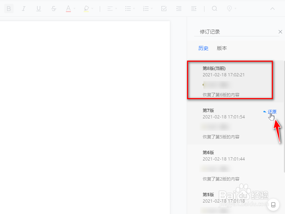Apply italic formatting
Image resolution: width=285 pixels, height=214 pixels.
click(24, 9)
